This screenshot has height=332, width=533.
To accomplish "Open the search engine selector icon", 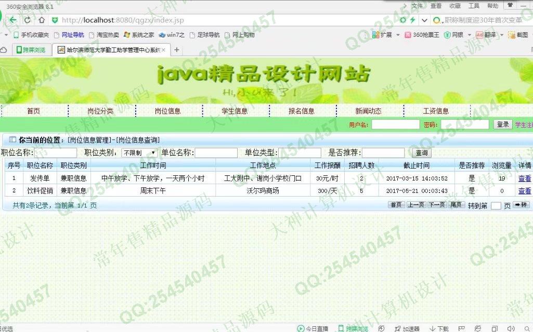I will pyautogui.click(x=437, y=20).
